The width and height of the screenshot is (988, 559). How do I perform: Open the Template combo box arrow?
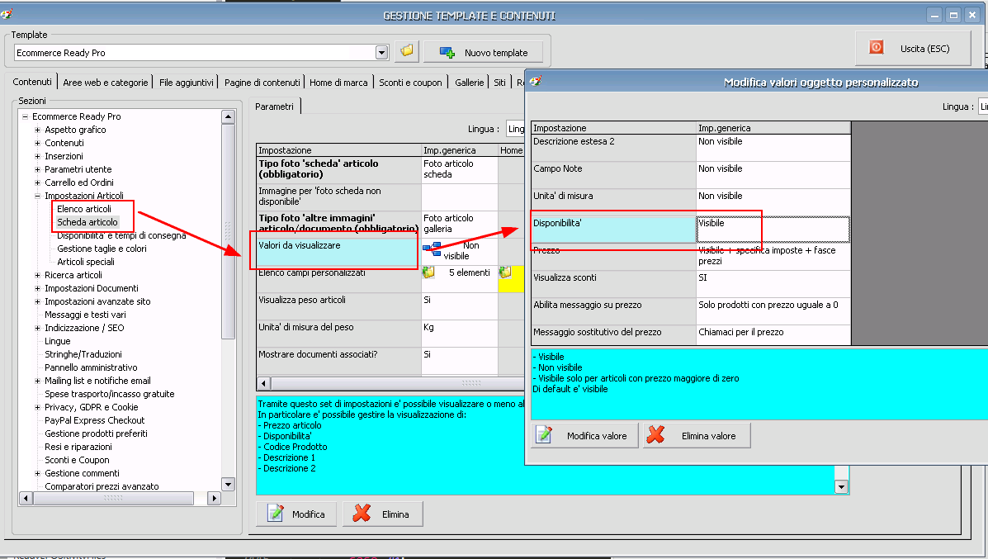(x=382, y=53)
